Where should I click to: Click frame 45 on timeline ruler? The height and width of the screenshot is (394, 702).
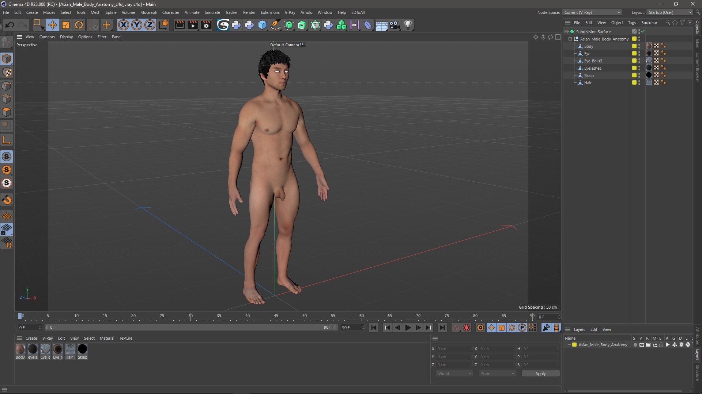[x=276, y=316]
